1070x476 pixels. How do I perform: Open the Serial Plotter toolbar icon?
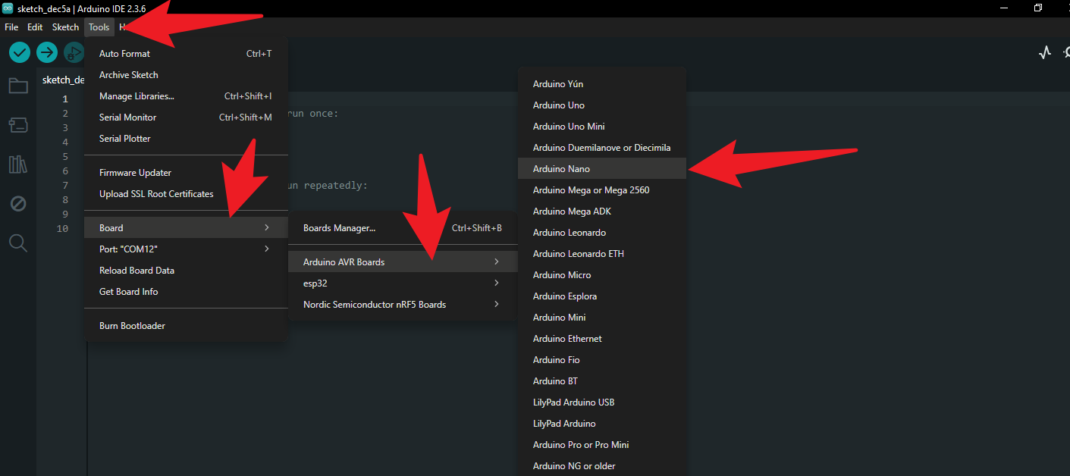point(1046,52)
